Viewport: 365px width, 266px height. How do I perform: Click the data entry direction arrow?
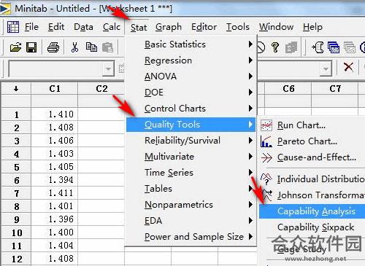(16, 89)
